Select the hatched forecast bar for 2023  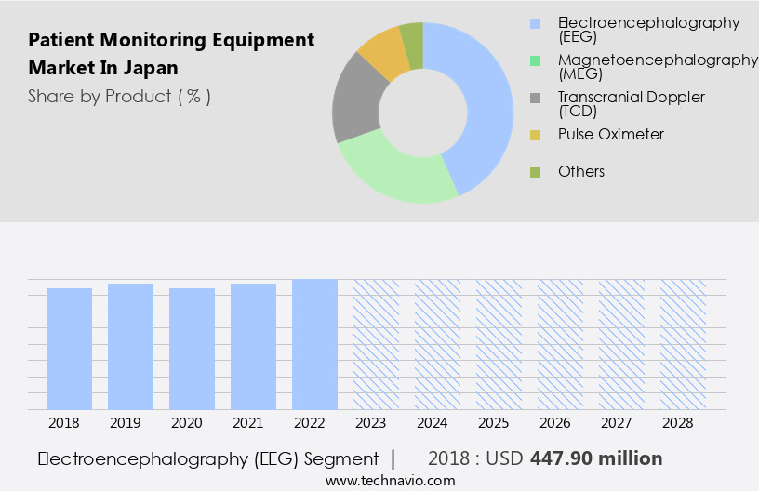point(376,344)
